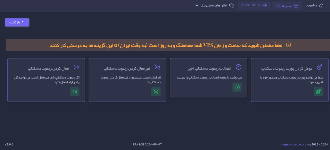The width and height of the screenshot is (330, 150).
Task: Click the purple broadcast signal header icon
Action: pyautogui.click(x=76, y=67)
